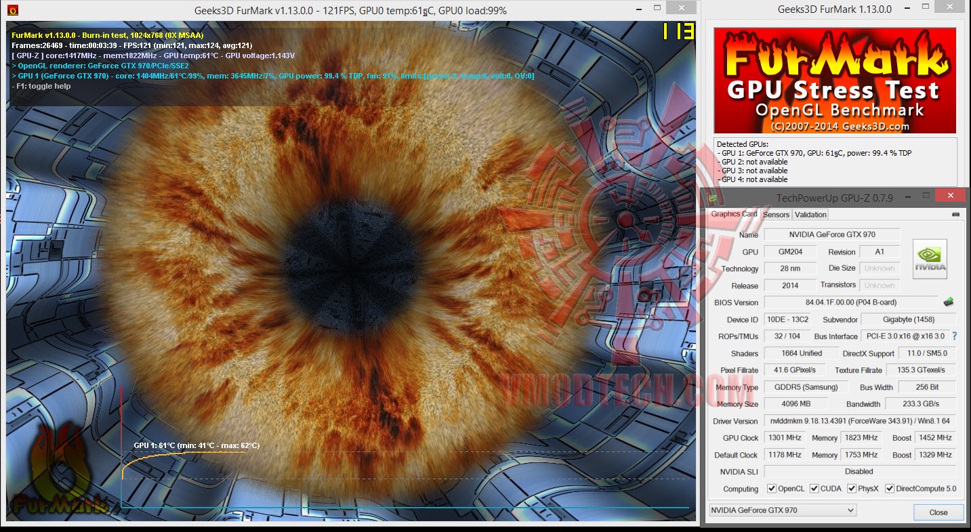Click the Transistors field showing Unknown
Screen dimensions: 971x532
[880, 286]
